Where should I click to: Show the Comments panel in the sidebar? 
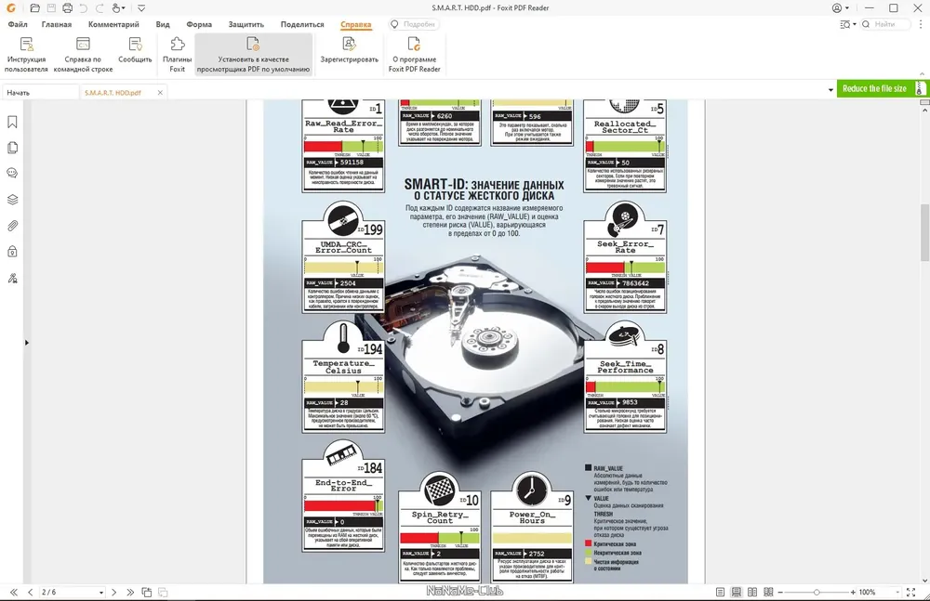pyautogui.click(x=13, y=174)
